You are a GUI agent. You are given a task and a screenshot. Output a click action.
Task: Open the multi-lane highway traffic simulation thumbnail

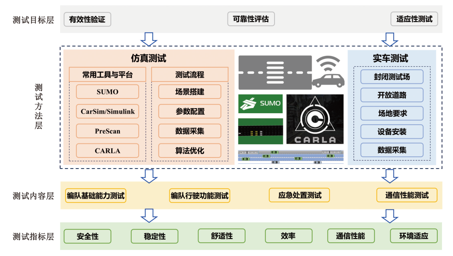click(x=290, y=157)
